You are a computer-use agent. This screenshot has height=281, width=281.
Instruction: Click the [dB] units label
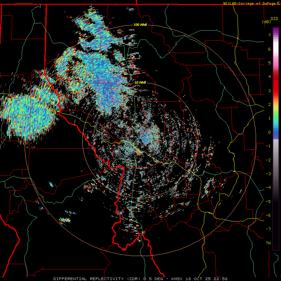point(266,22)
